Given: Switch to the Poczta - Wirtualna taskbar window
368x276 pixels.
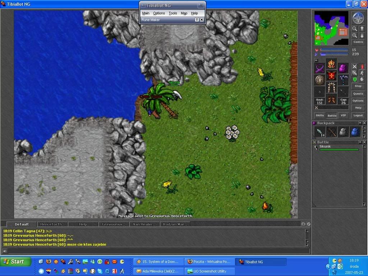Looking at the screenshot, I should tap(210, 262).
